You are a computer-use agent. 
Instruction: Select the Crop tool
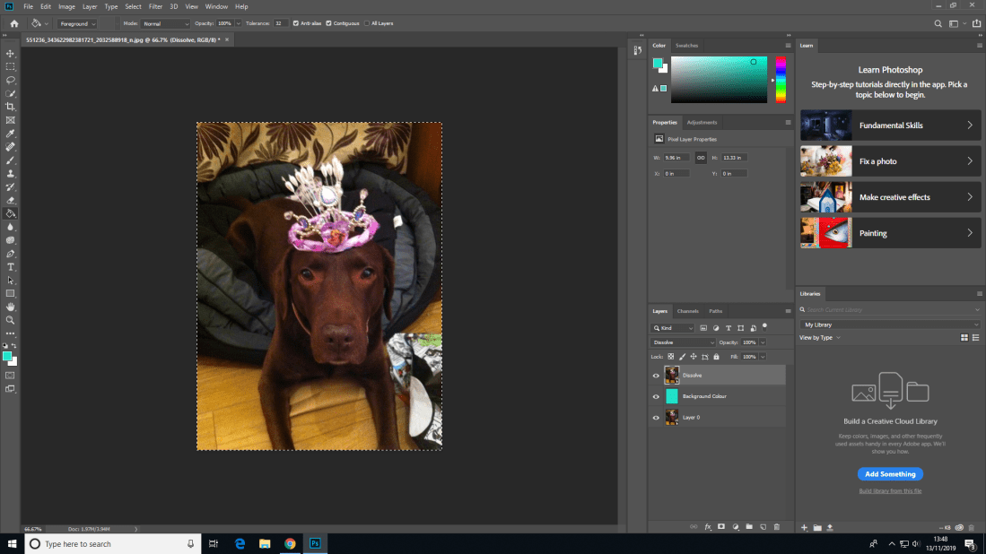pyautogui.click(x=11, y=107)
